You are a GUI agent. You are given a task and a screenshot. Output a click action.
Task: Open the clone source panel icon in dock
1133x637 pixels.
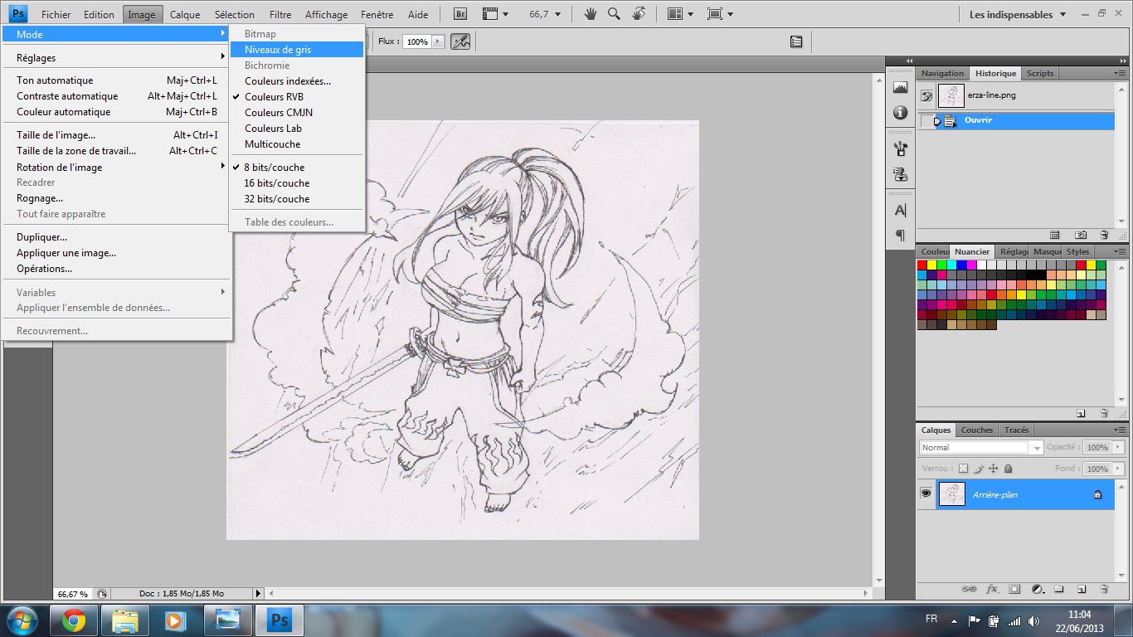(x=900, y=174)
